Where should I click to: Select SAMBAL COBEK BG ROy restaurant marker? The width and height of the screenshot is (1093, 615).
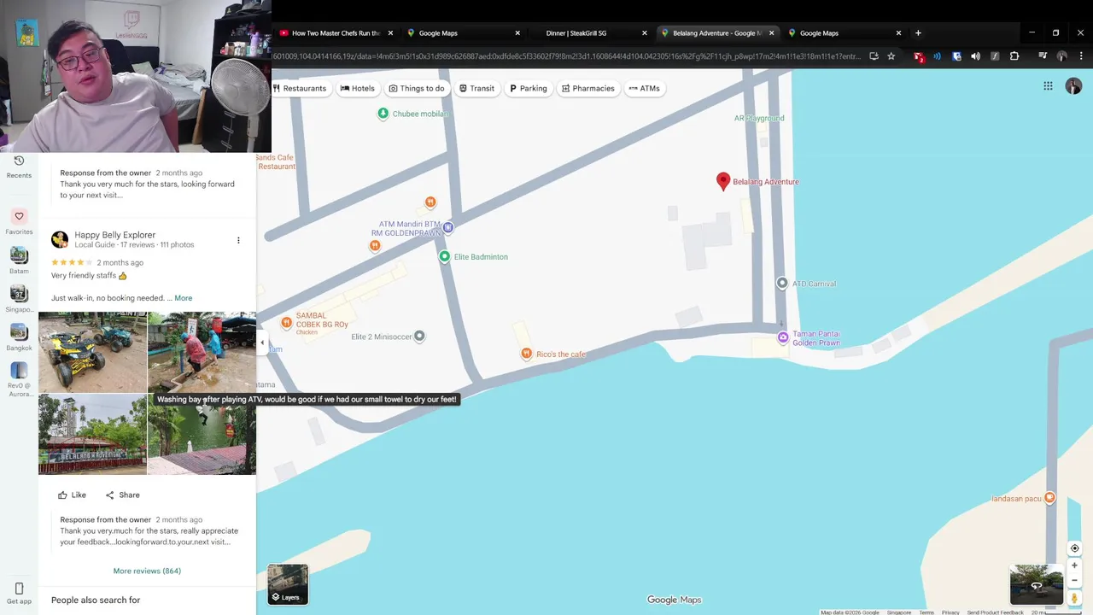(x=286, y=323)
